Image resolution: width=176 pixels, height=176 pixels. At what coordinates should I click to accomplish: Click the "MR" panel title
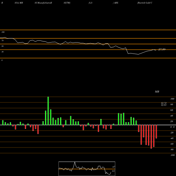point(157,92)
